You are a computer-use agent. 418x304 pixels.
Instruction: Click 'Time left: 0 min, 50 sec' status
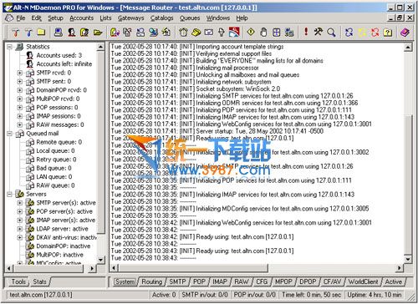coord(311,295)
